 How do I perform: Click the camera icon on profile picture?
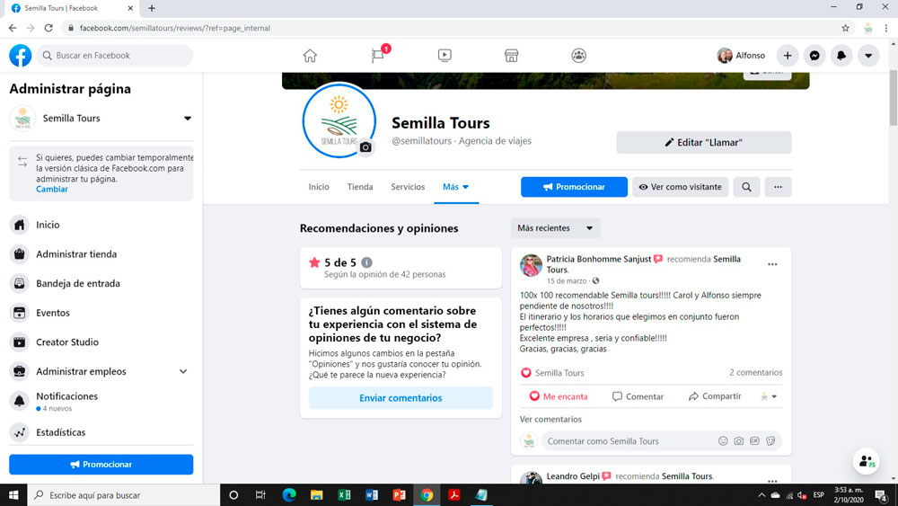365,147
